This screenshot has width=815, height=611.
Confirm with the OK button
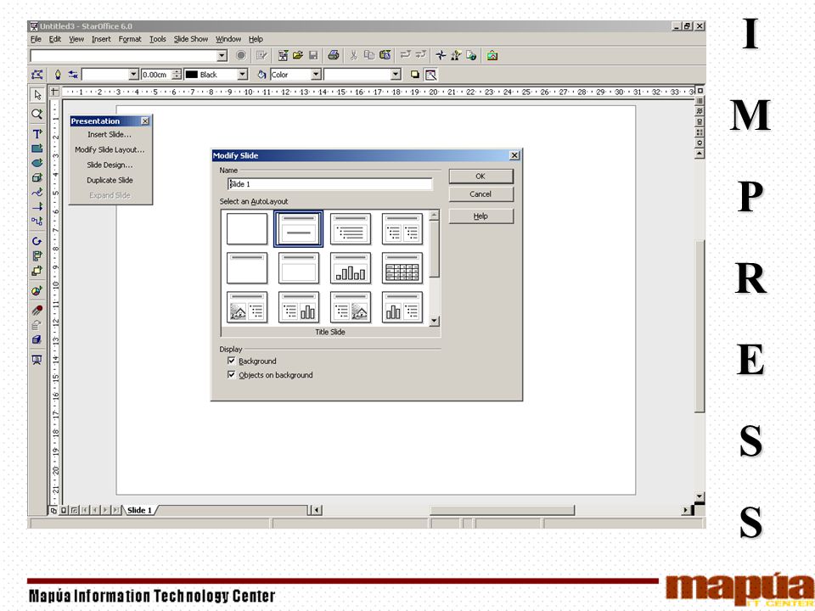[x=481, y=177]
